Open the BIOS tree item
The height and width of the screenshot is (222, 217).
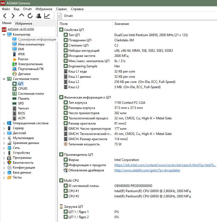coord(21,113)
